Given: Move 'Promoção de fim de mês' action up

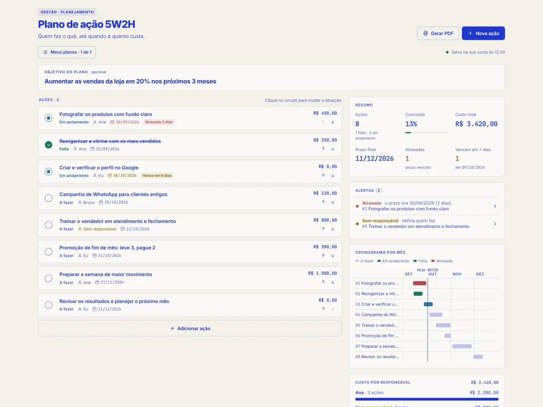Looking at the screenshot, I should click(323, 256).
